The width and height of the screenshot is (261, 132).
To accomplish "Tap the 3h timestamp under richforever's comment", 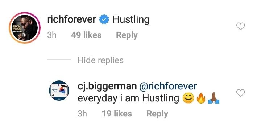I will click(52, 35).
